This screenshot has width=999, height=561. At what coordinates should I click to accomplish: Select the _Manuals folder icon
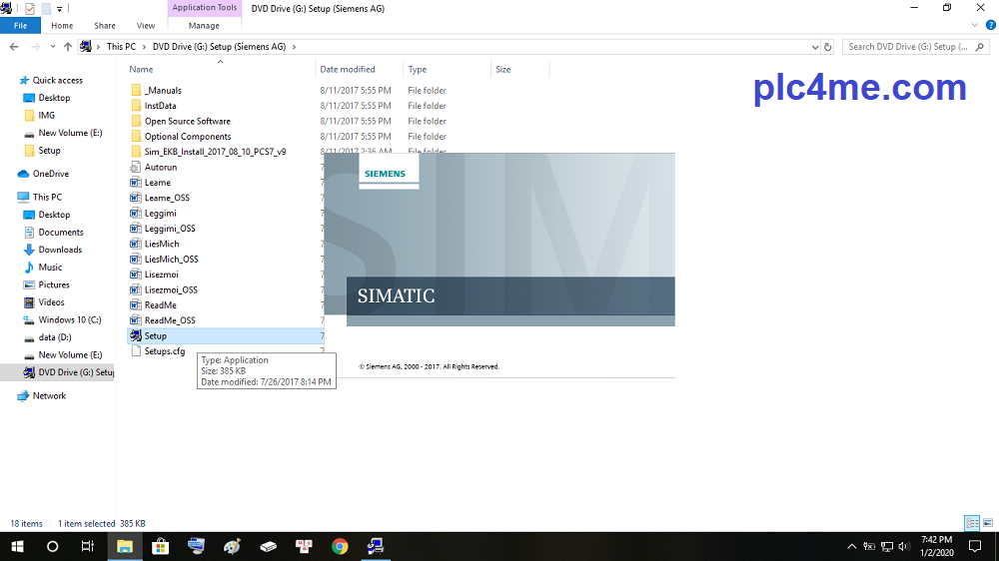(x=137, y=91)
